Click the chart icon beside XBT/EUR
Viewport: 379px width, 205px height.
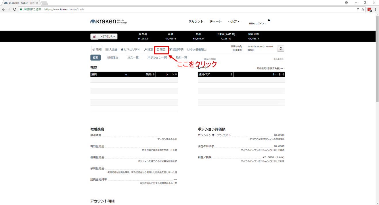point(95,36)
